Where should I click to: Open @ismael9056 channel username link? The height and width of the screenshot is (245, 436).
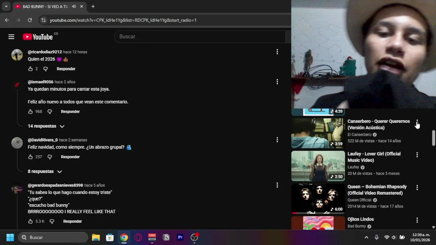click(41, 82)
